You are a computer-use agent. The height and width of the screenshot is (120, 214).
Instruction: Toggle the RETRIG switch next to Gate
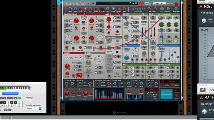click(x=119, y=9)
